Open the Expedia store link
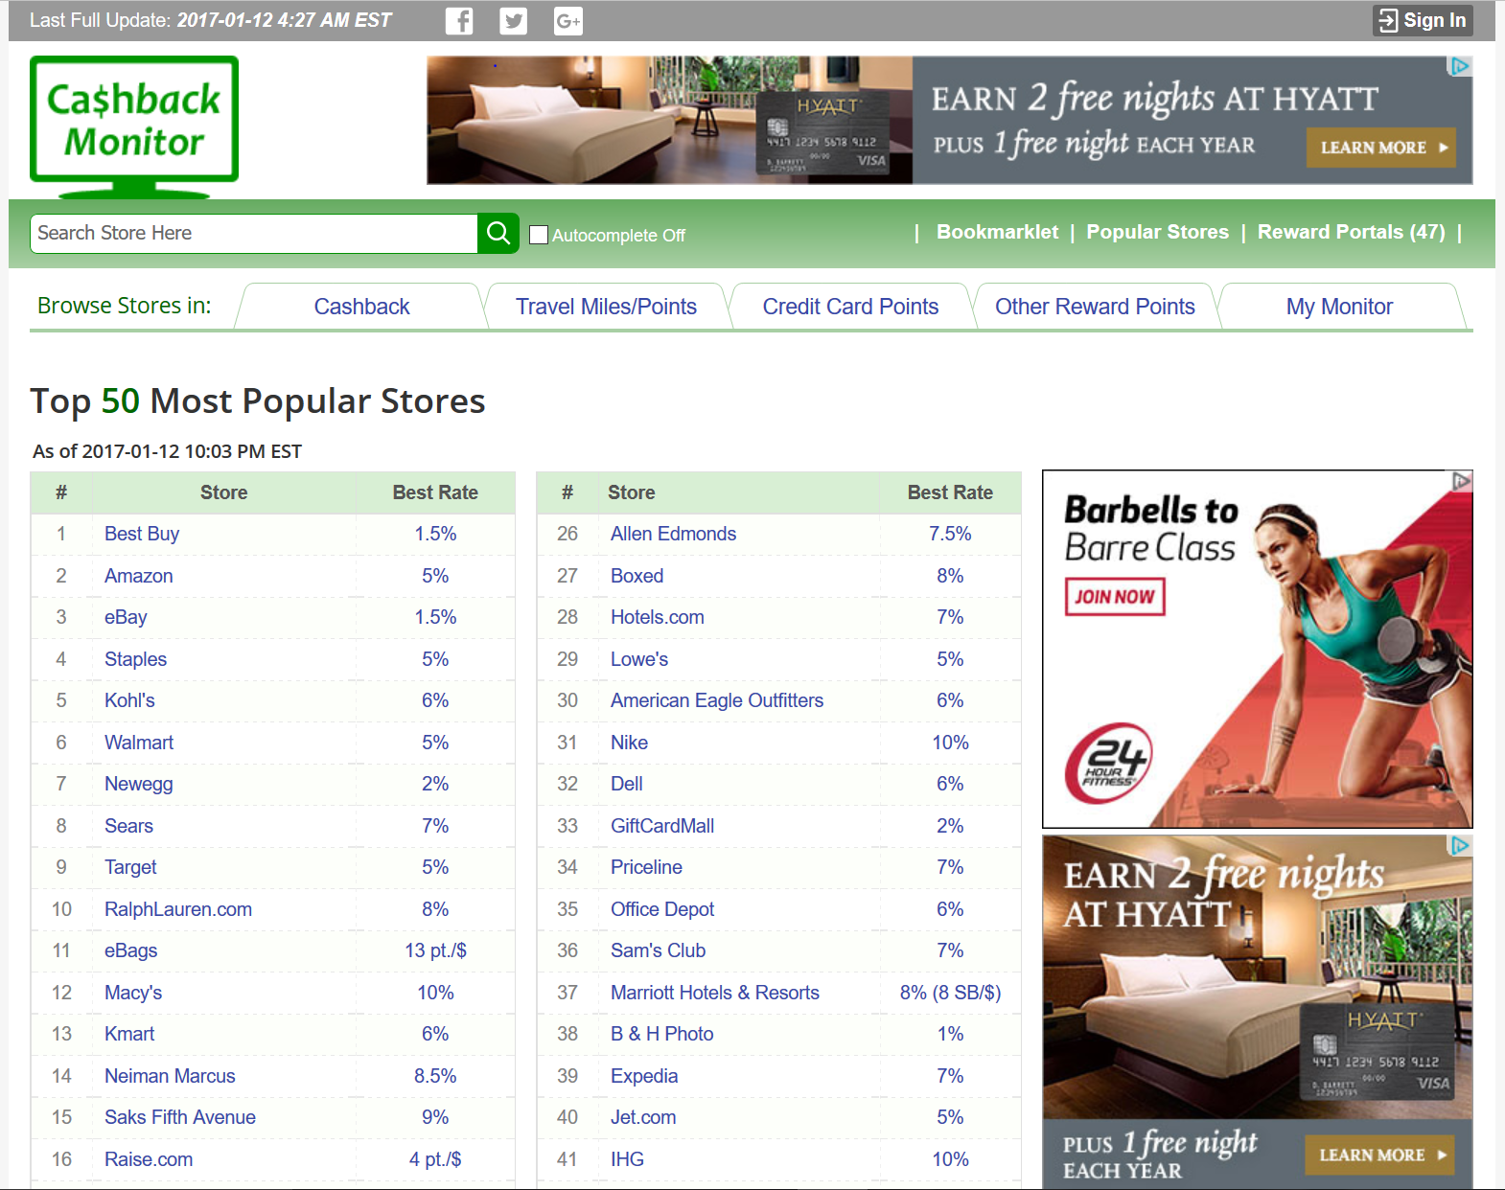Screen dimensions: 1505x1190 (644, 1076)
